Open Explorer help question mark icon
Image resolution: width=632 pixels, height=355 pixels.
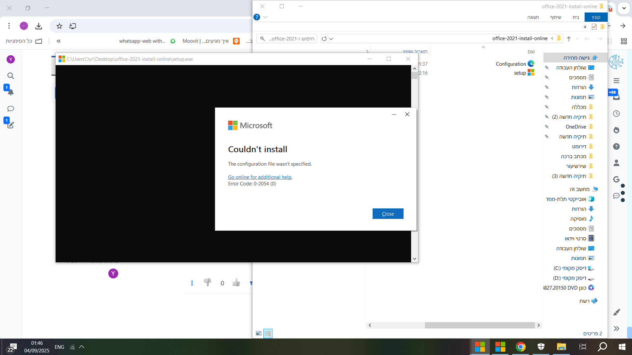pyautogui.click(x=257, y=17)
